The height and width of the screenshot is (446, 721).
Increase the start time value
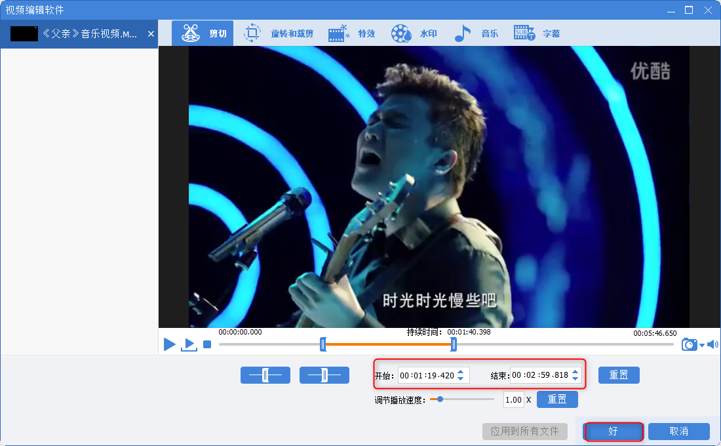461,371
